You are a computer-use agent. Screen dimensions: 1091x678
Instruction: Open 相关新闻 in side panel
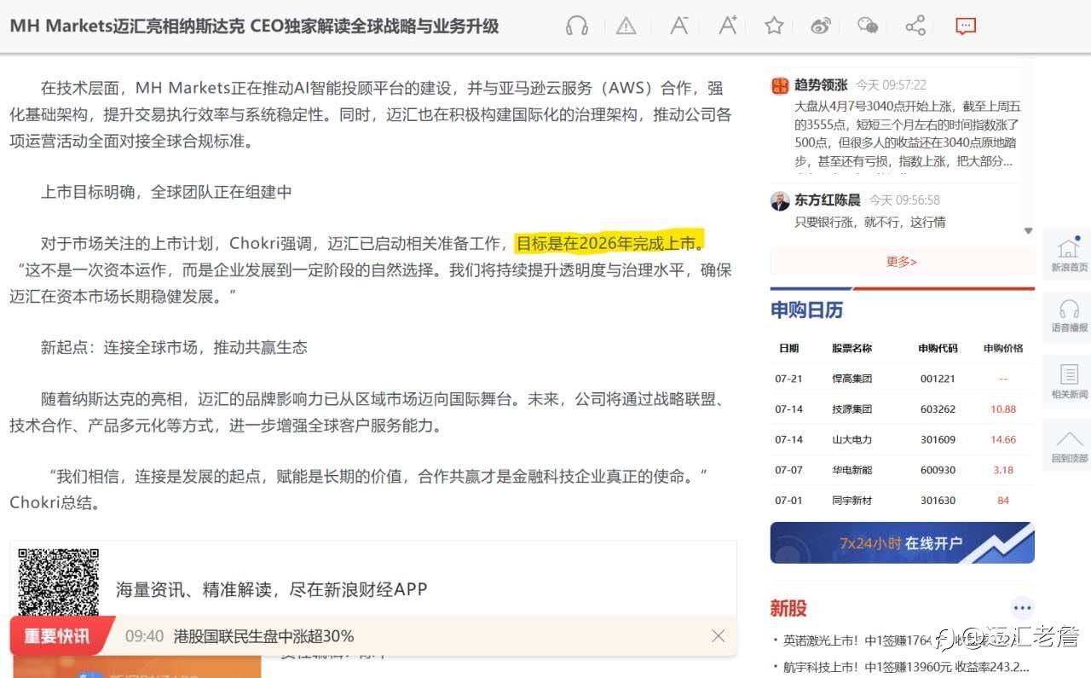(1069, 382)
